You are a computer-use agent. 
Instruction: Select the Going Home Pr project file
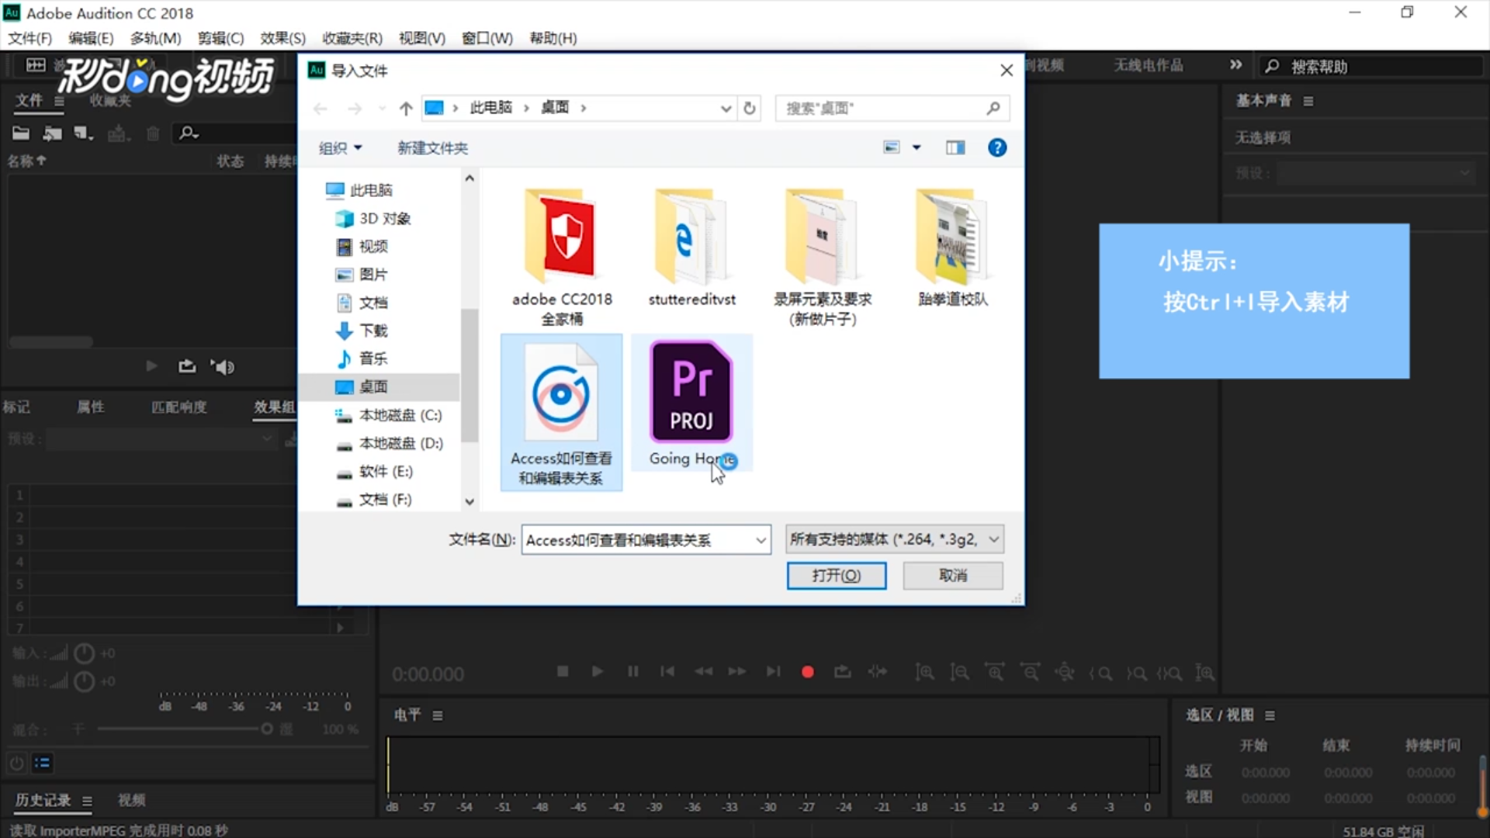click(x=691, y=403)
